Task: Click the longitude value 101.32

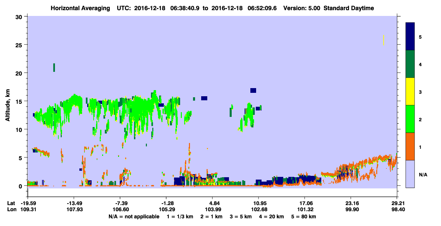Action: click(305, 209)
